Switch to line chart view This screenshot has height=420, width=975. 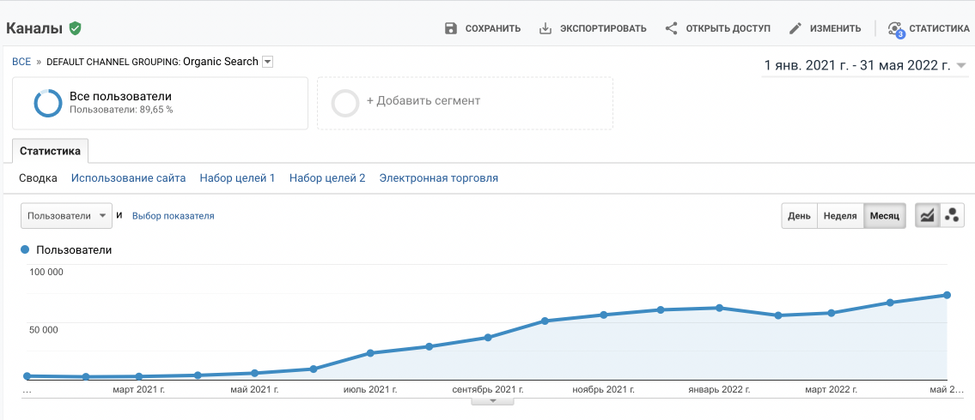[927, 216]
